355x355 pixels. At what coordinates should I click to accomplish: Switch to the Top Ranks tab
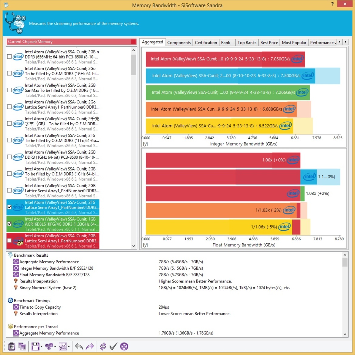(247, 42)
